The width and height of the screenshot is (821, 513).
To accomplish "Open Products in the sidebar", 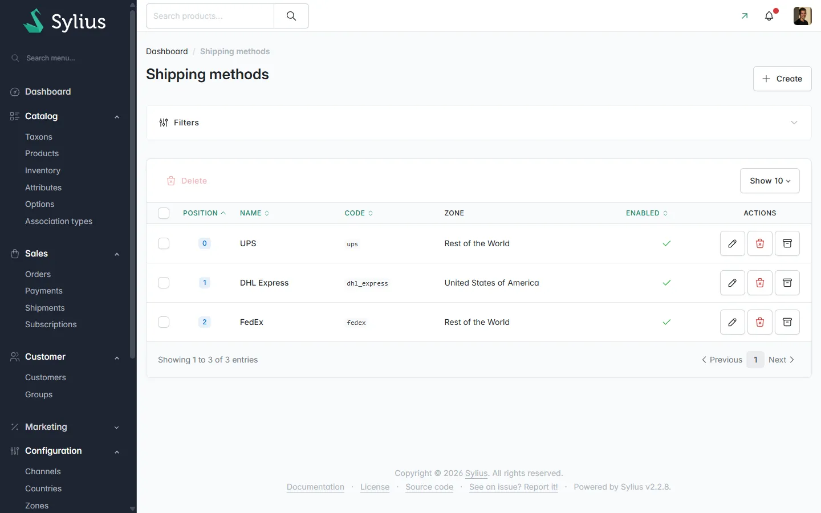I will pyautogui.click(x=42, y=153).
